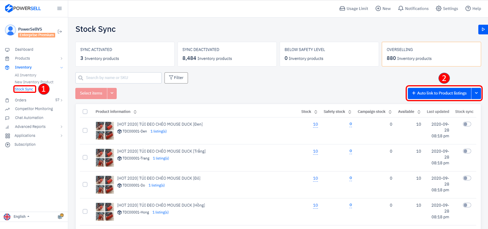Open the Notifications bell
This screenshot has height=229, width=488.
pyautogui.click(x=413, y=8)
